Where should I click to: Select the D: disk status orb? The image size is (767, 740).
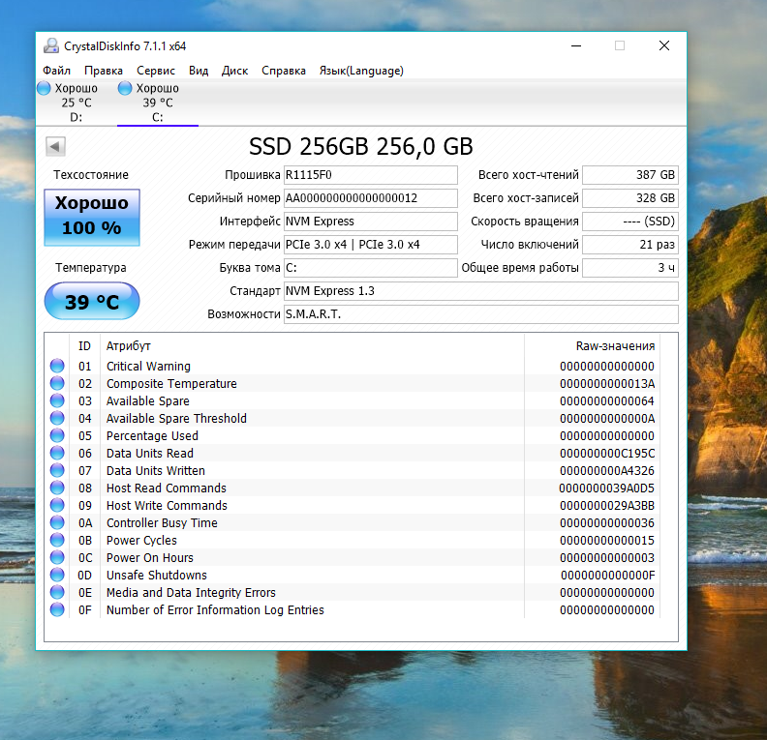(44, 88)
